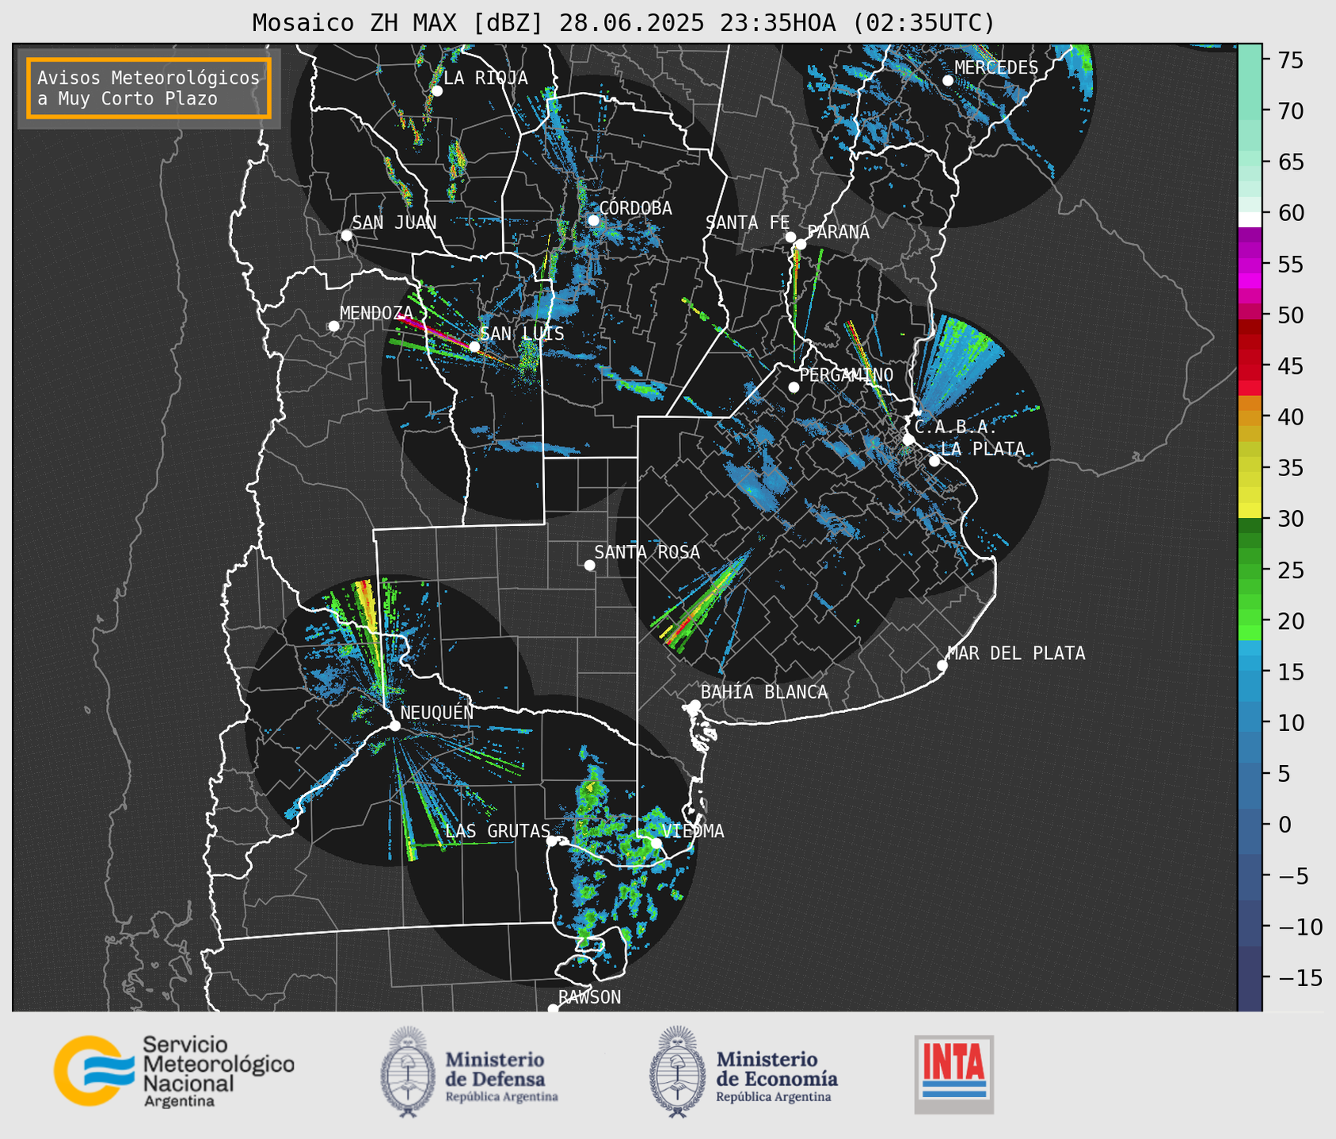Click the LA RIOJA label text
The width and height of the screenshot is (1336, 1139).
pos(485,78)
